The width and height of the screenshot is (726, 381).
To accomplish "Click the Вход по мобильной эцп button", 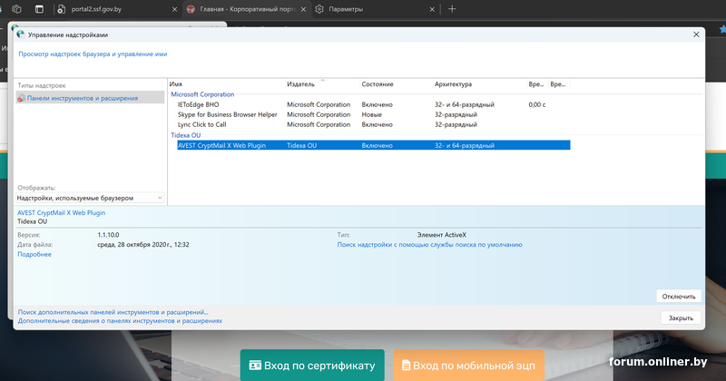I will click(x=468, y=366).
